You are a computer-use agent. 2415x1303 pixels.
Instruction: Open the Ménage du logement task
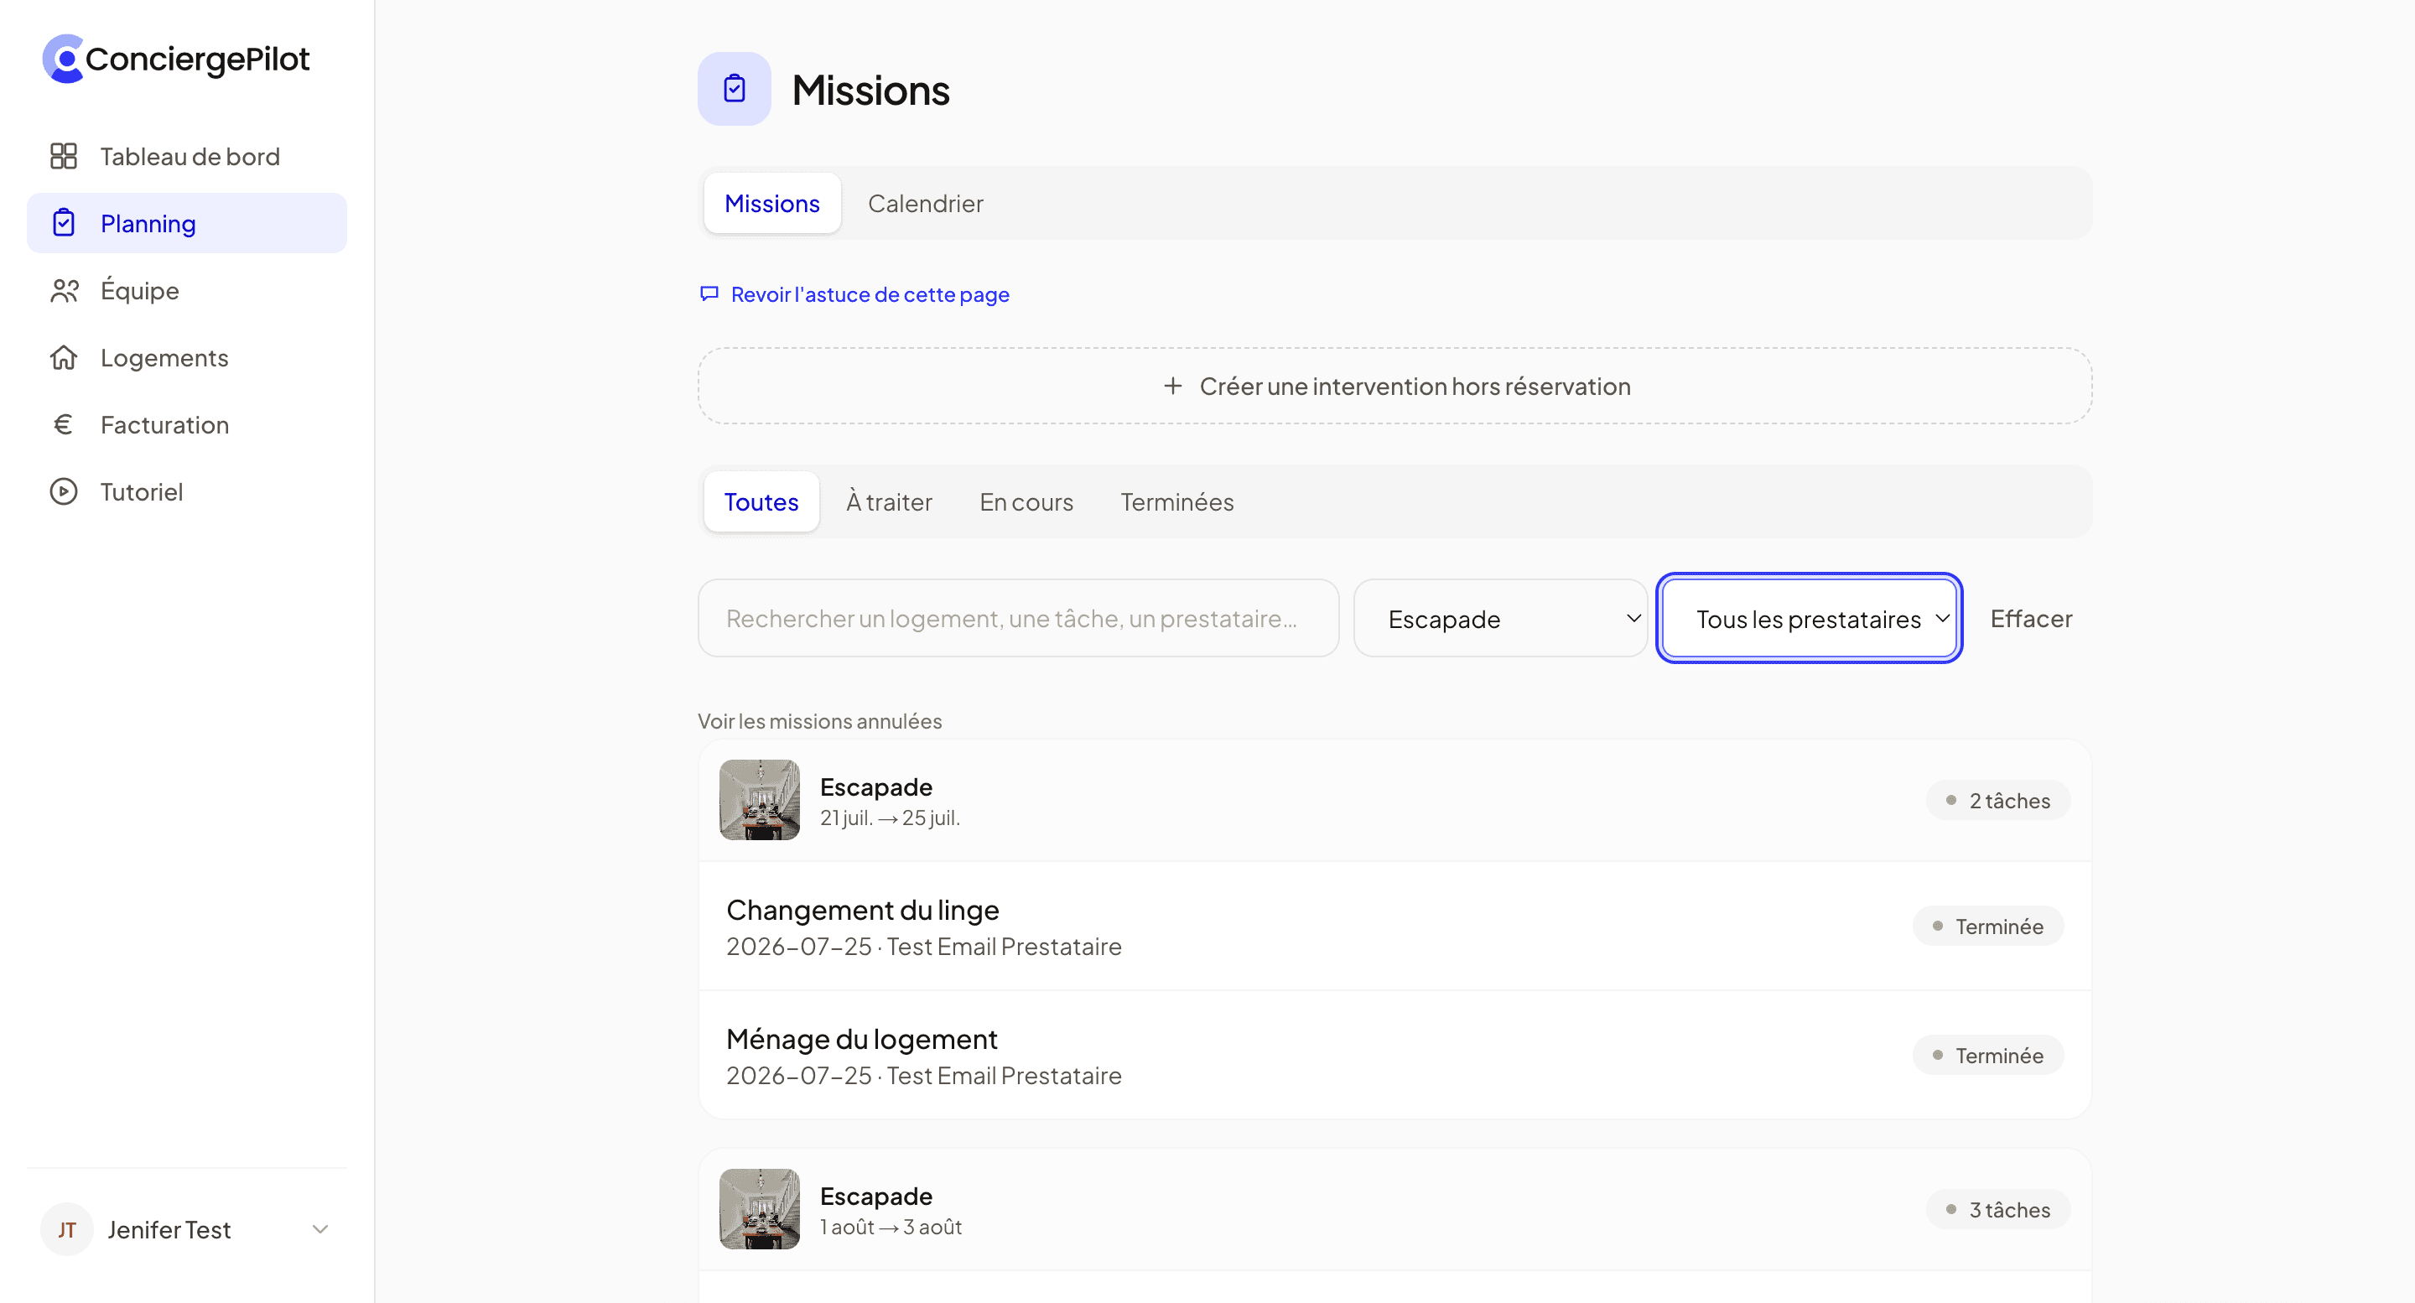(x=1394, y=1056)
